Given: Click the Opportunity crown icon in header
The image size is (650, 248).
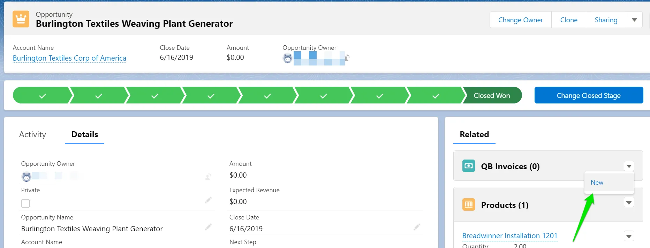Looking at the screenshot, I should [21, 19].
